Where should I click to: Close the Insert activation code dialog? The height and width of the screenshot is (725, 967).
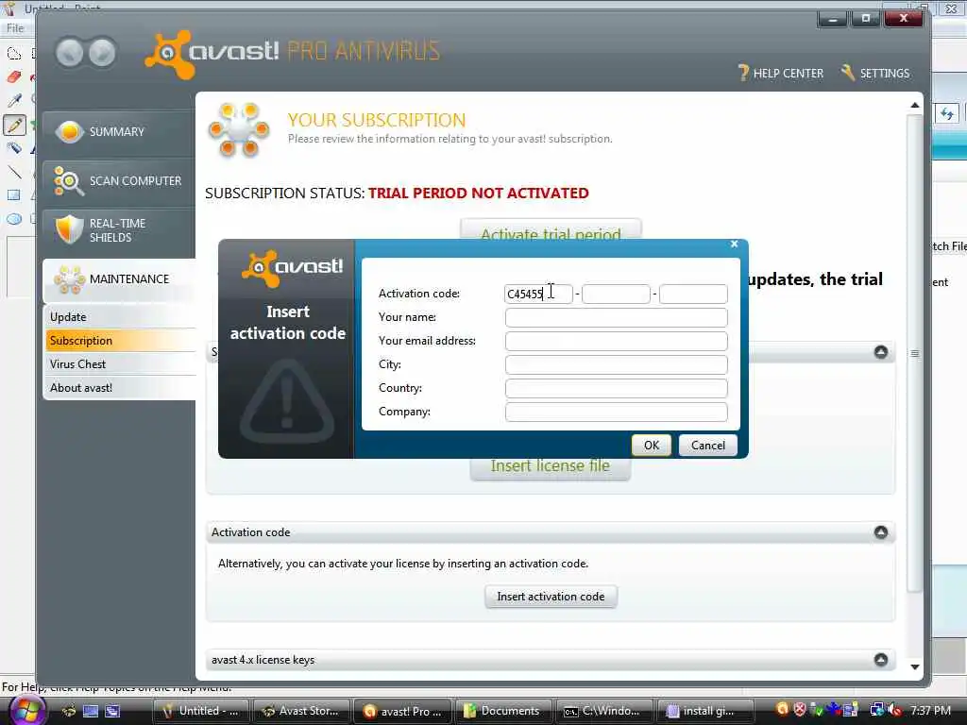coord(734,244)
